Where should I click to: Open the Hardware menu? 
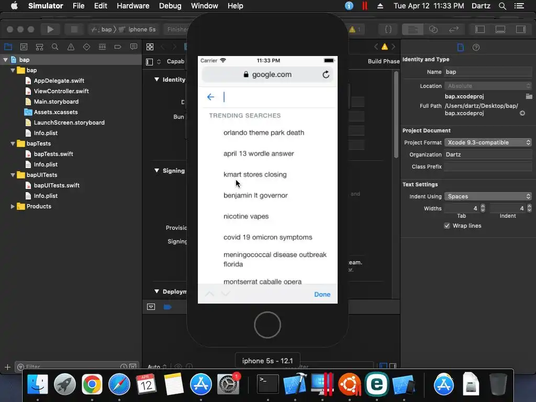coord(133,6)
